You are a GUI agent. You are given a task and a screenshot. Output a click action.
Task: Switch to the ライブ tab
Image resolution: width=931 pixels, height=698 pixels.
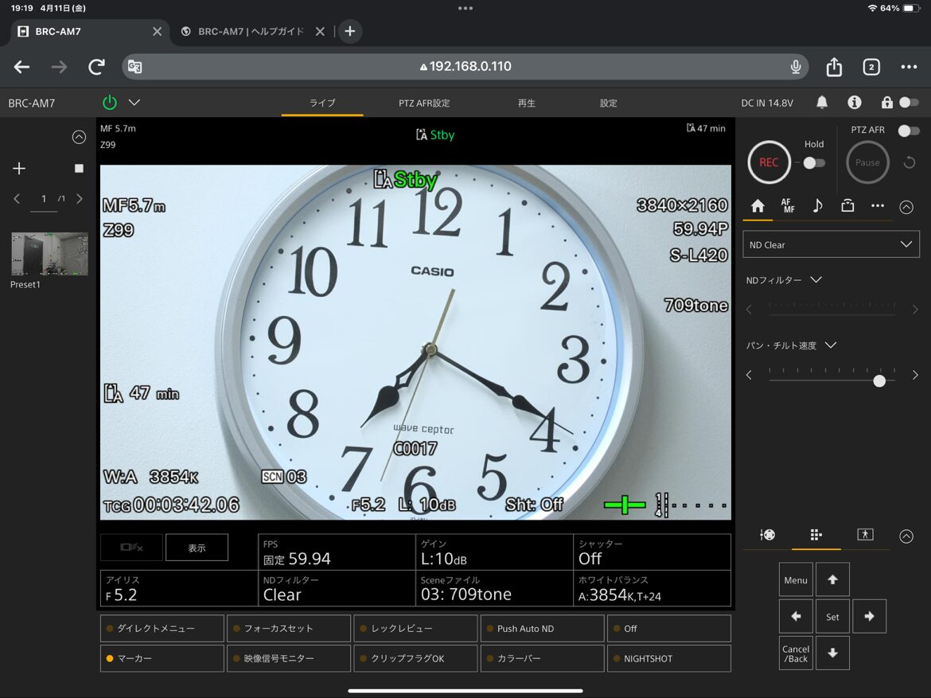point(322,103)
